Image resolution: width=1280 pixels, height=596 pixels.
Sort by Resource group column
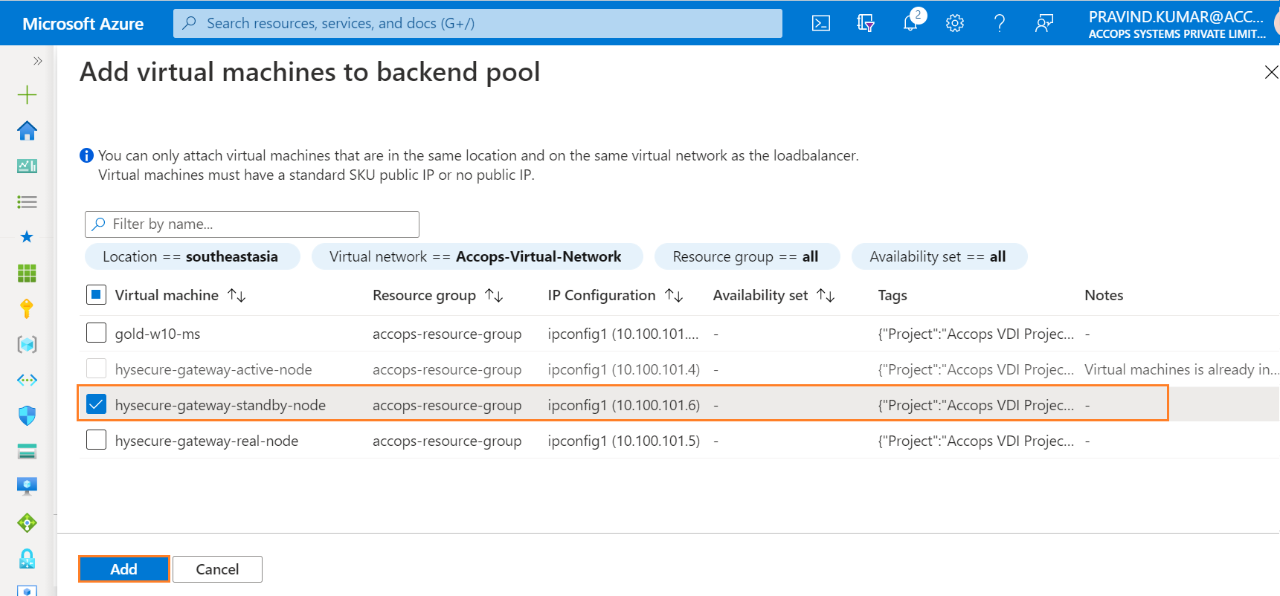pyautogui.click(x=437, y=295)
